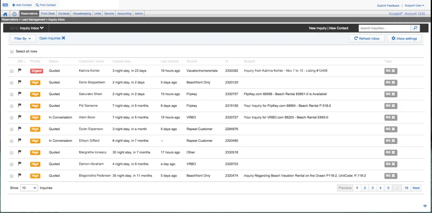
Task: Tick checkbox for Margrethe Ionescu inquiry
Action: pos(12,153)
